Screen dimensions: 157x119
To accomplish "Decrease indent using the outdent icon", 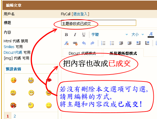I will pyautogui.click(x=121, y=43).
